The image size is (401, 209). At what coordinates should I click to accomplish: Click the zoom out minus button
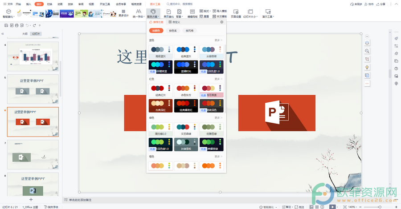[x=361, y=207]
